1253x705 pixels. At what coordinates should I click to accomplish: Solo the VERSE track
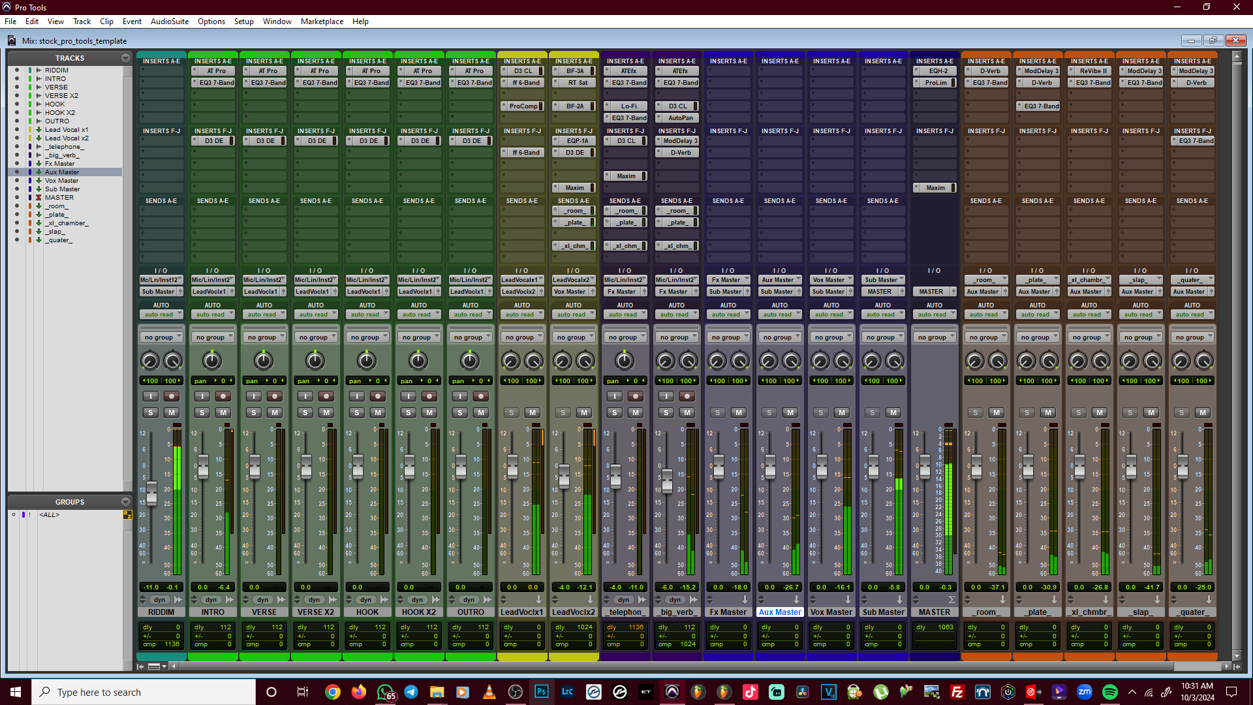click(x=254, y=413)
